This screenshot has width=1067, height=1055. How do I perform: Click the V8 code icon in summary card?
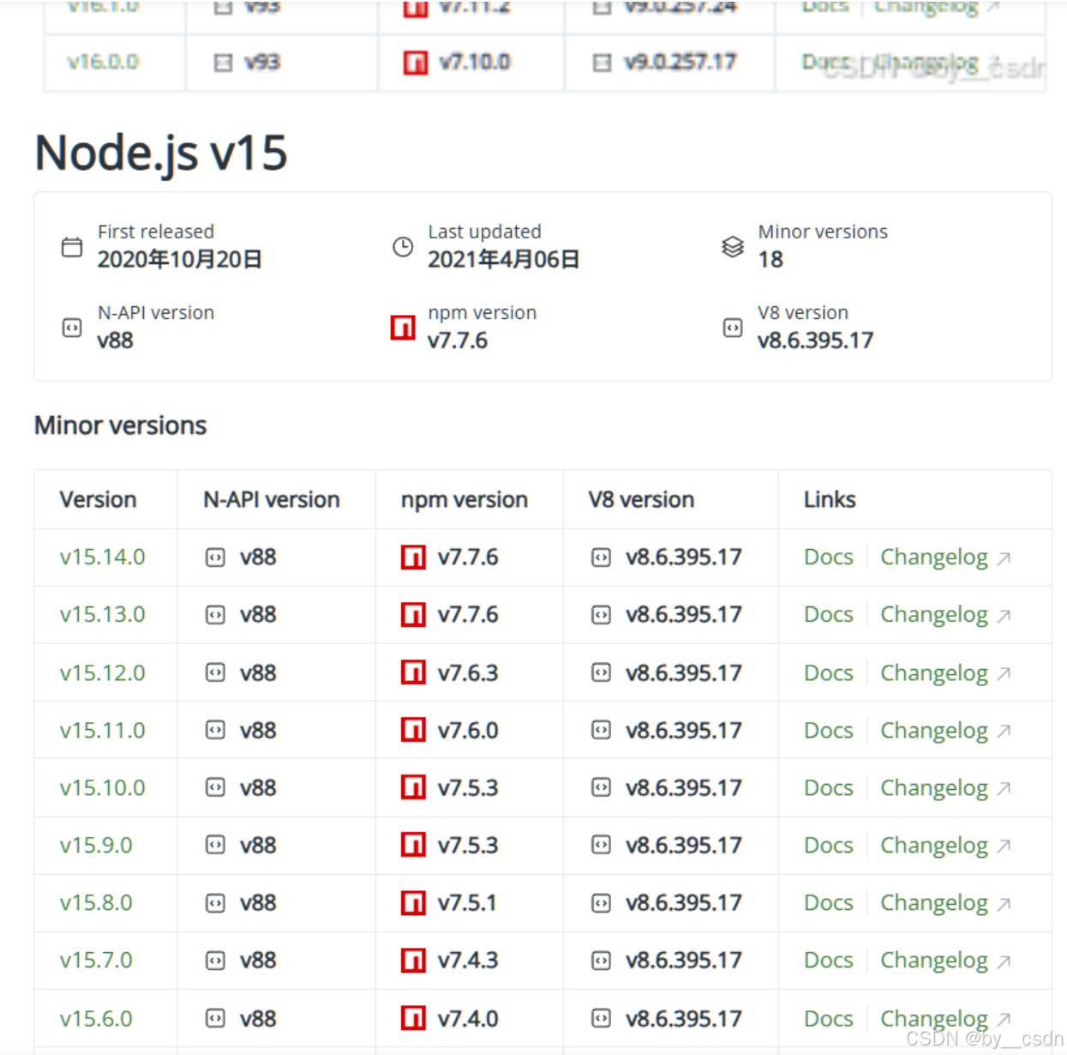tap(733, 328)
